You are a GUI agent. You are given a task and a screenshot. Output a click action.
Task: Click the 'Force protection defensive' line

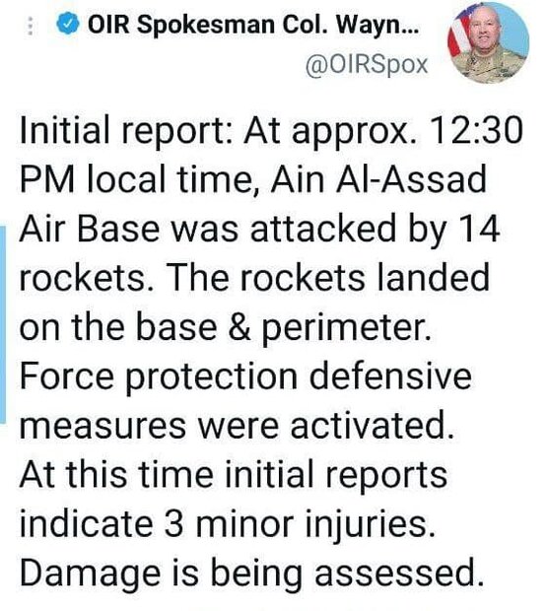245,376
